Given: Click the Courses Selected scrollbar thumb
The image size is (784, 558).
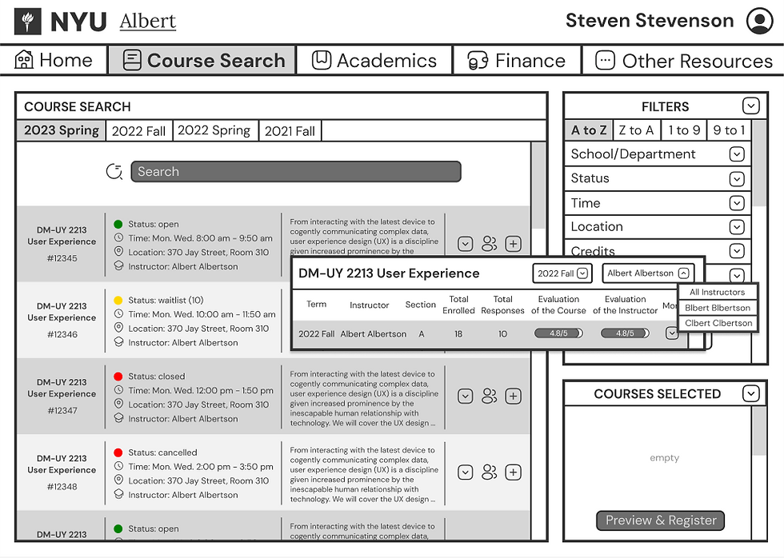Looking at the screenshot, I should coord(759,431).
